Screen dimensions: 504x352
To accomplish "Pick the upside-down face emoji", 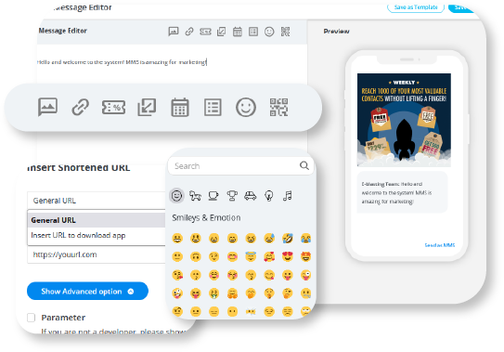I will pos(196,256).
